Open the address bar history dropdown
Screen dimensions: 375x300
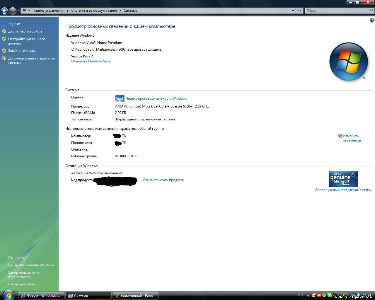(x=293, y=11)
